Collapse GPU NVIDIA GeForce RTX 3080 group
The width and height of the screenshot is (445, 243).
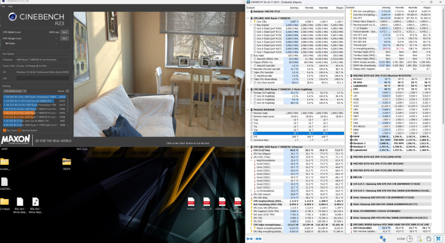click(x=348, y=225)
